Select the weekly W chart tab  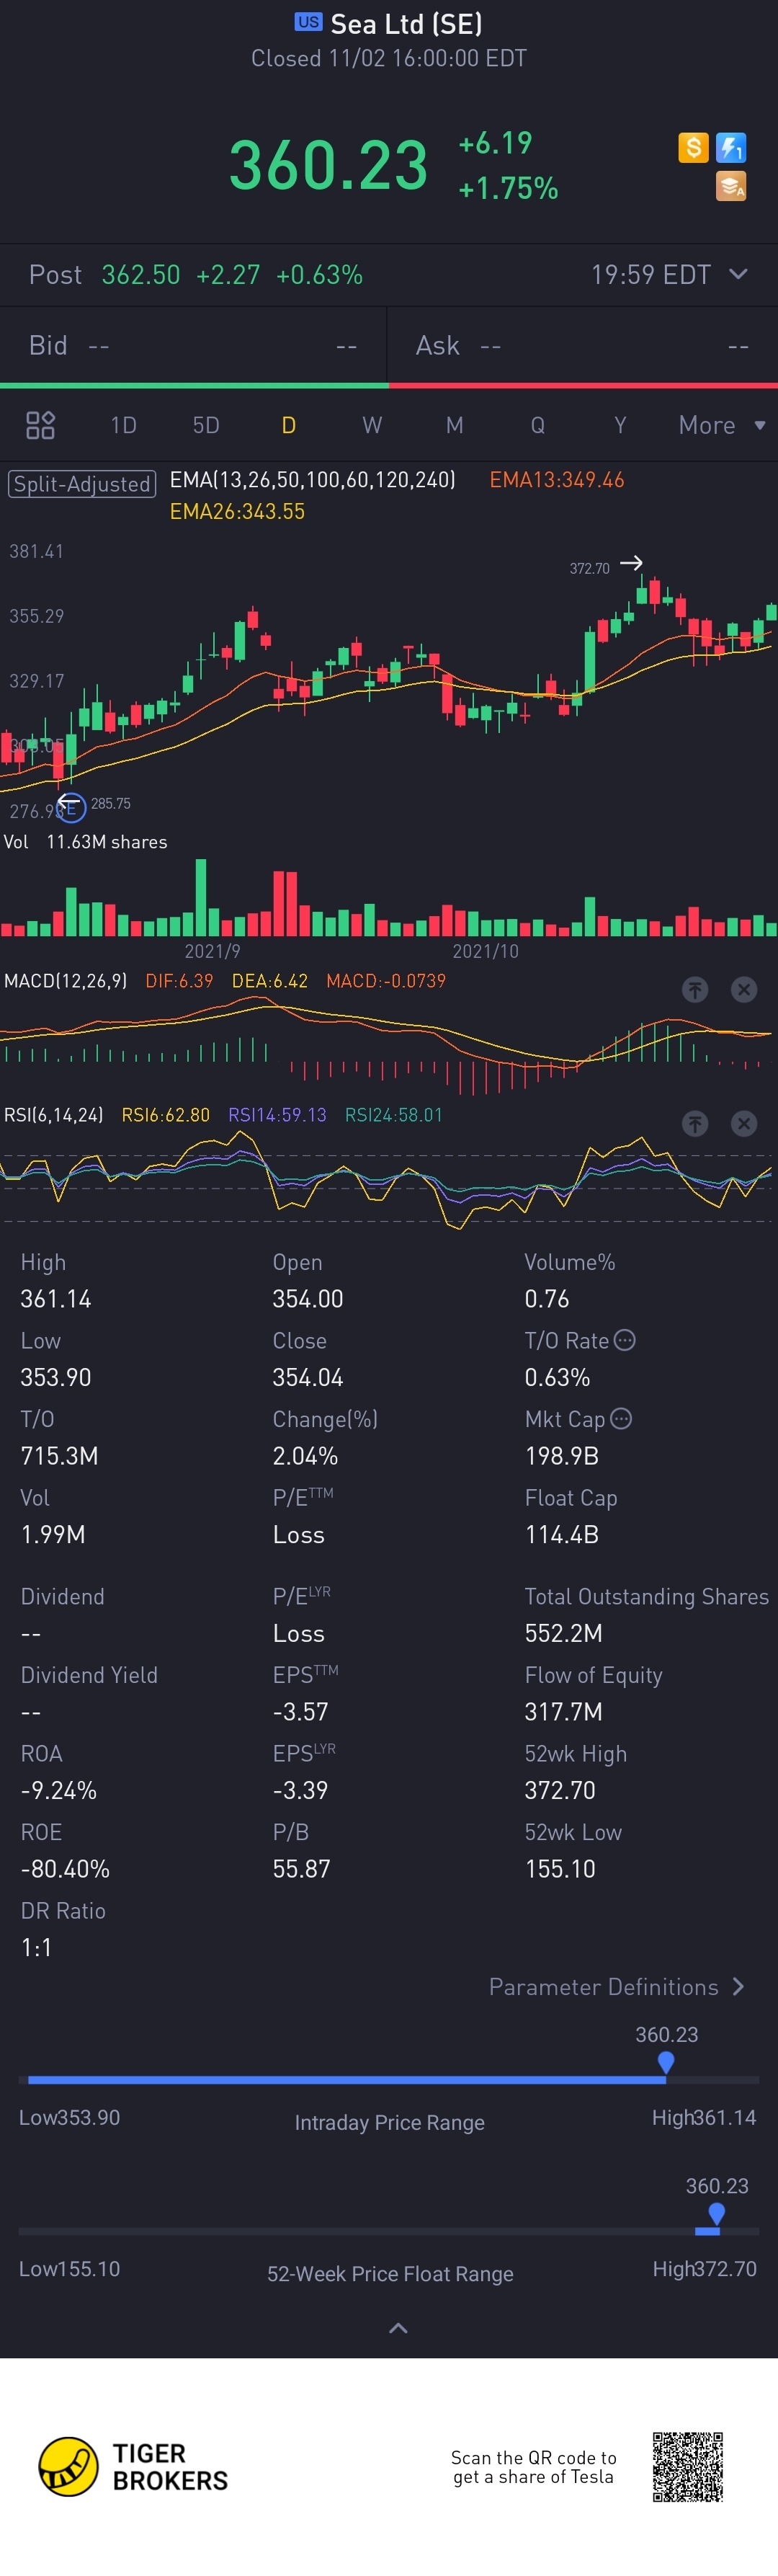pos(372,425)
